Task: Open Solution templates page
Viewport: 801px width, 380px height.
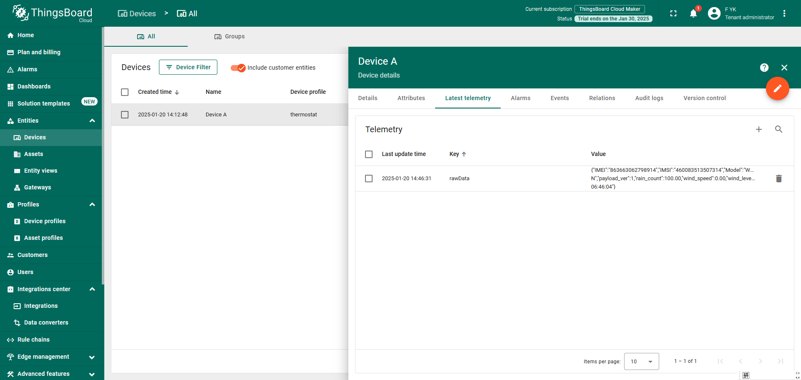Action: point(51,103)
